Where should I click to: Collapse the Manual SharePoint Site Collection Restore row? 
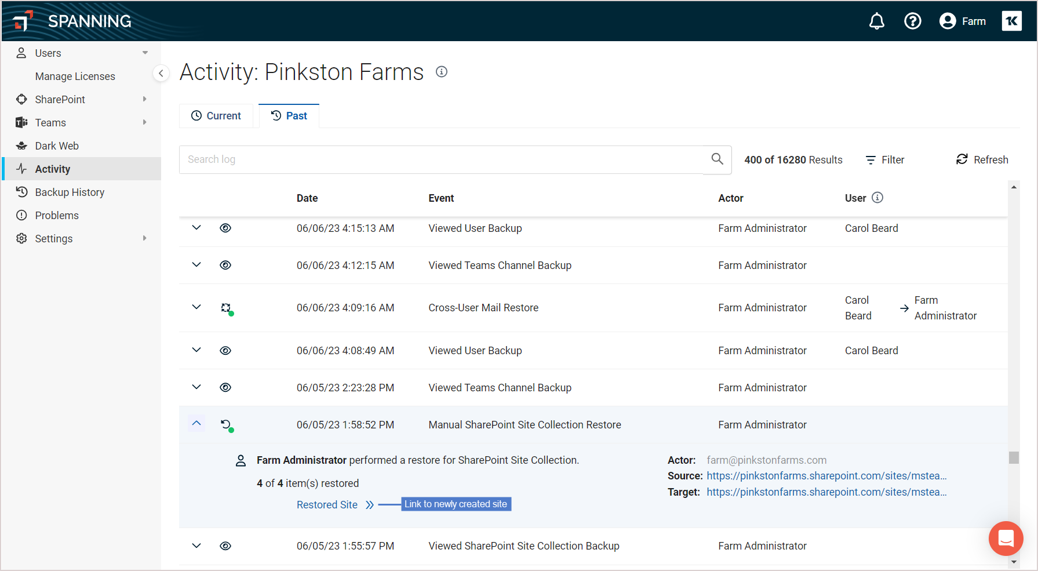(x=196, y=424)
